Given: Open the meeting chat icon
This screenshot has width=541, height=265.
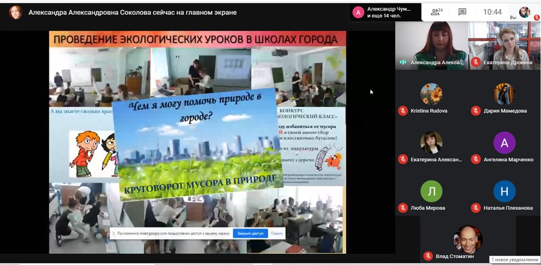Looking at the screenshot, I should tap(462, 12).
